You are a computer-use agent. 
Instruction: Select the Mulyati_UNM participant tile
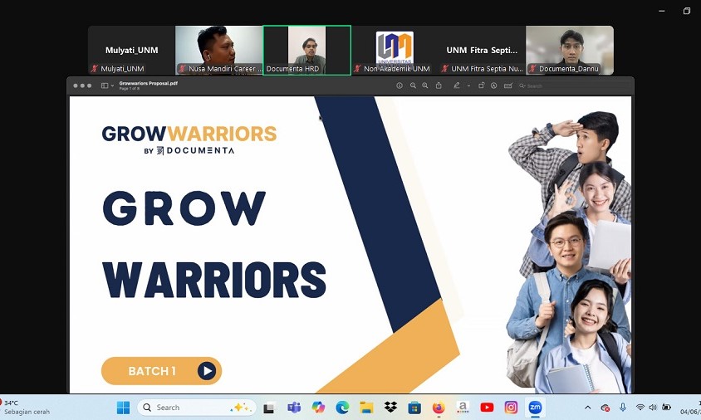coord(131,50)
